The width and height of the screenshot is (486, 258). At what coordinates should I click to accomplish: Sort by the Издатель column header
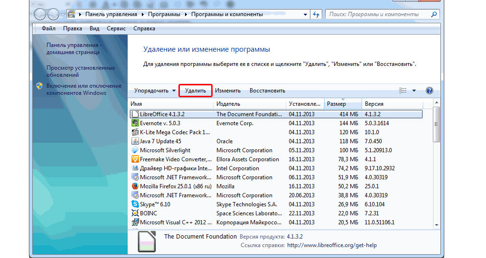(250, 104)
